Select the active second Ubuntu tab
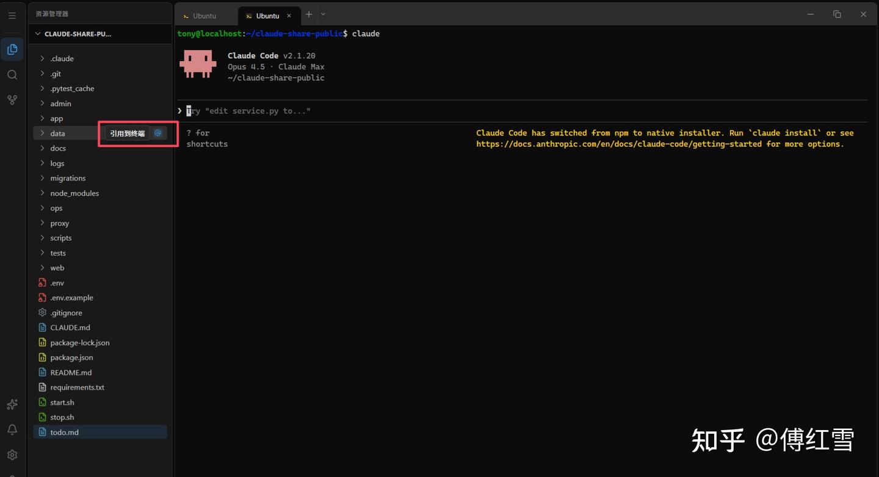This screenshot has height=477, width=879. 268,16
